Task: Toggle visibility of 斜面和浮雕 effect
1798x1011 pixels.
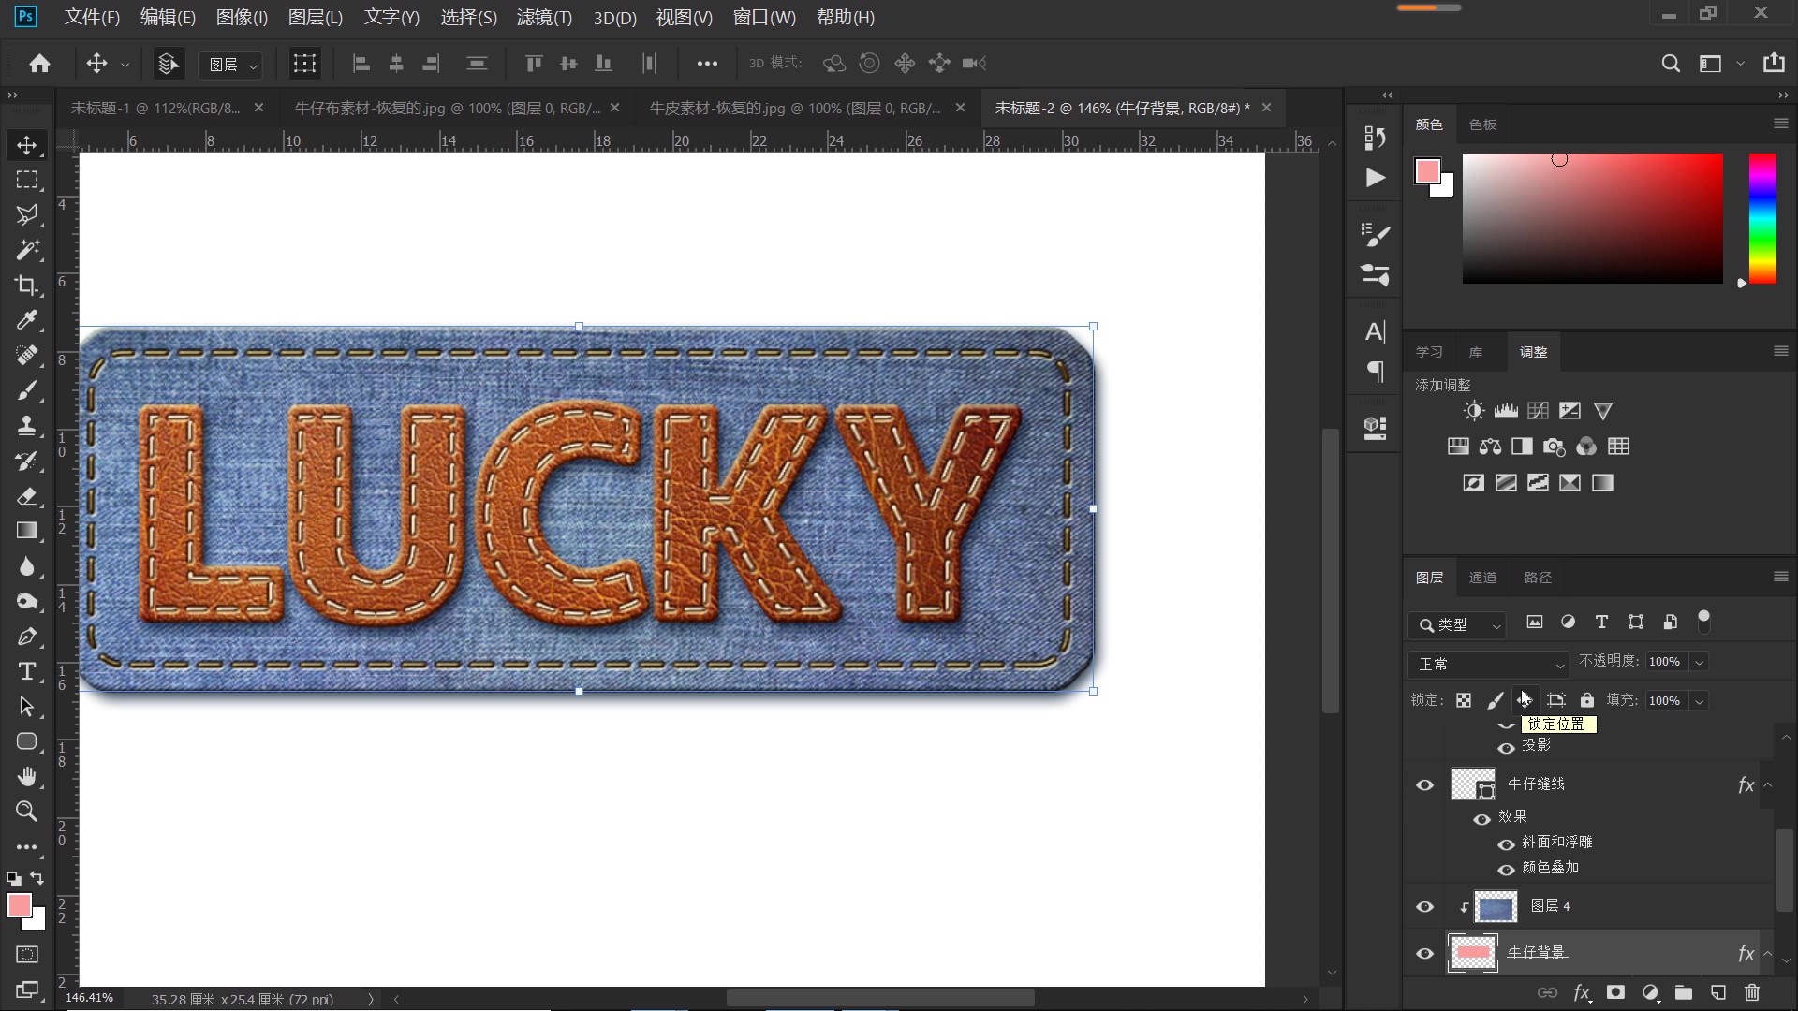Action: (1506, 843)
